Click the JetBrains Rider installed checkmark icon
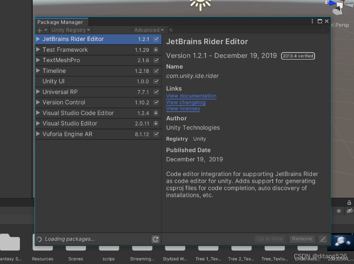Image resolution: width=354 pixels, height=264 pixels. point(156,39)
